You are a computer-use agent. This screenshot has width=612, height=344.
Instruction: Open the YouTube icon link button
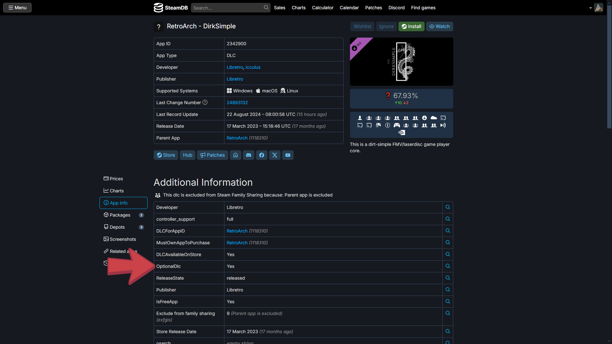tap(288, 155)
